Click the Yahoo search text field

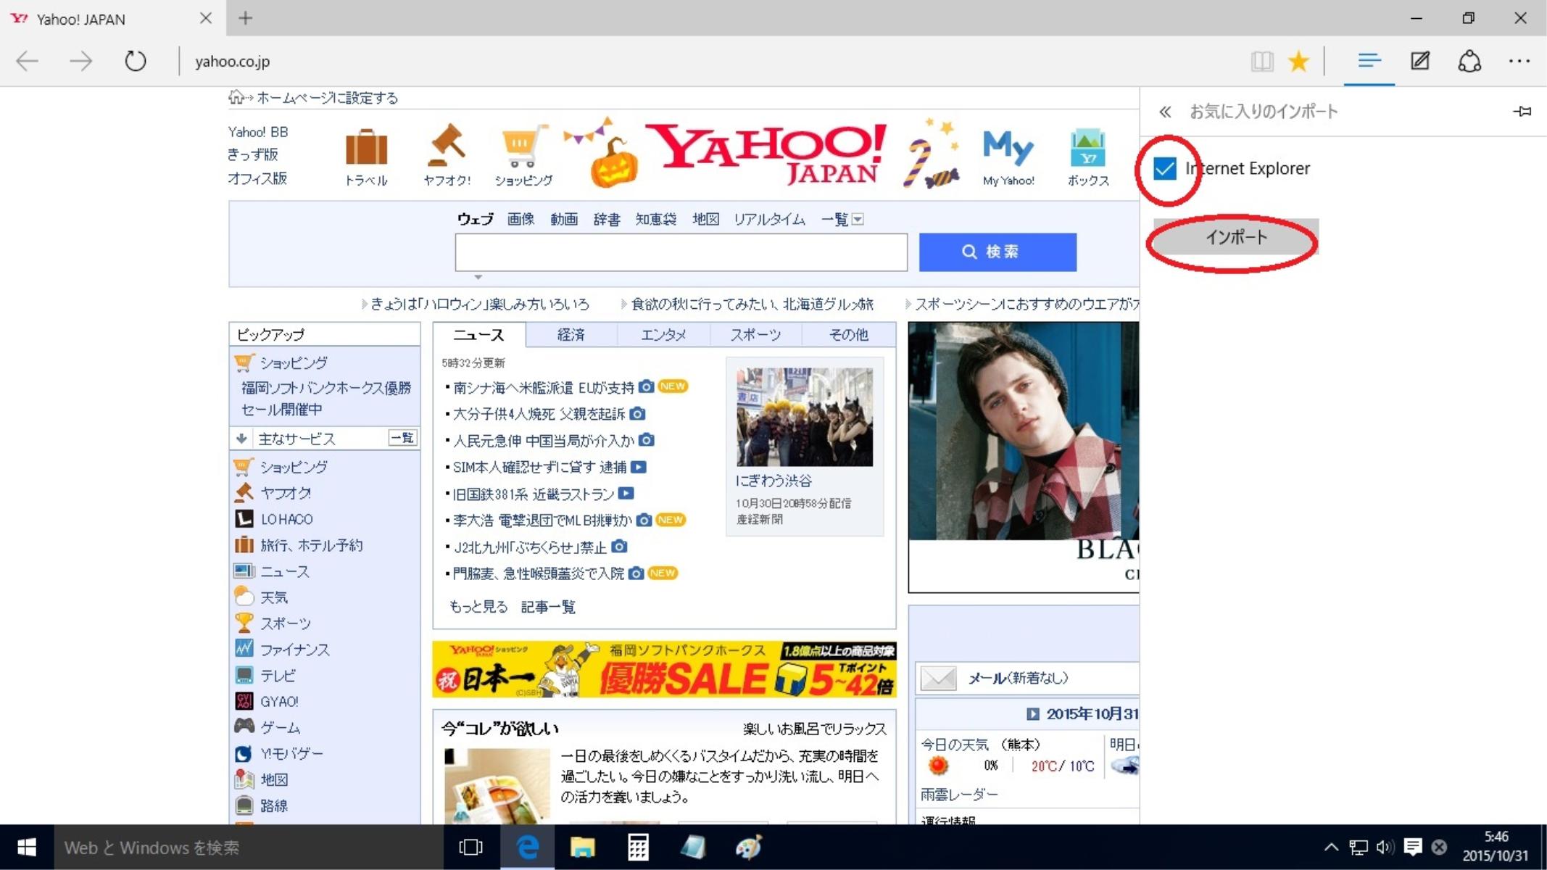[680, 252]
